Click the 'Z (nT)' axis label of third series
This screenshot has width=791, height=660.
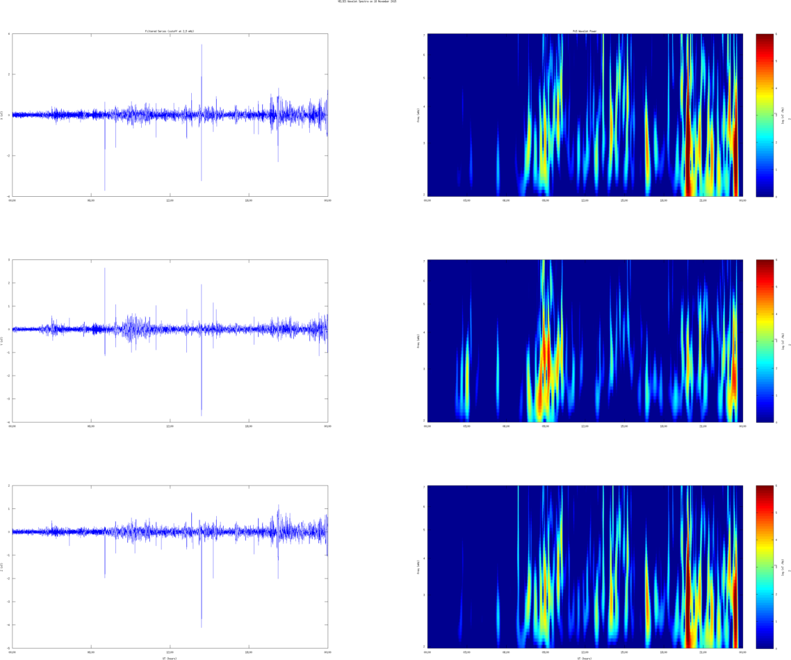coord(2,568)
